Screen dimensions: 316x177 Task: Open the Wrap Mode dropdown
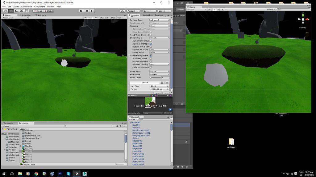click(x=159, y=72)
